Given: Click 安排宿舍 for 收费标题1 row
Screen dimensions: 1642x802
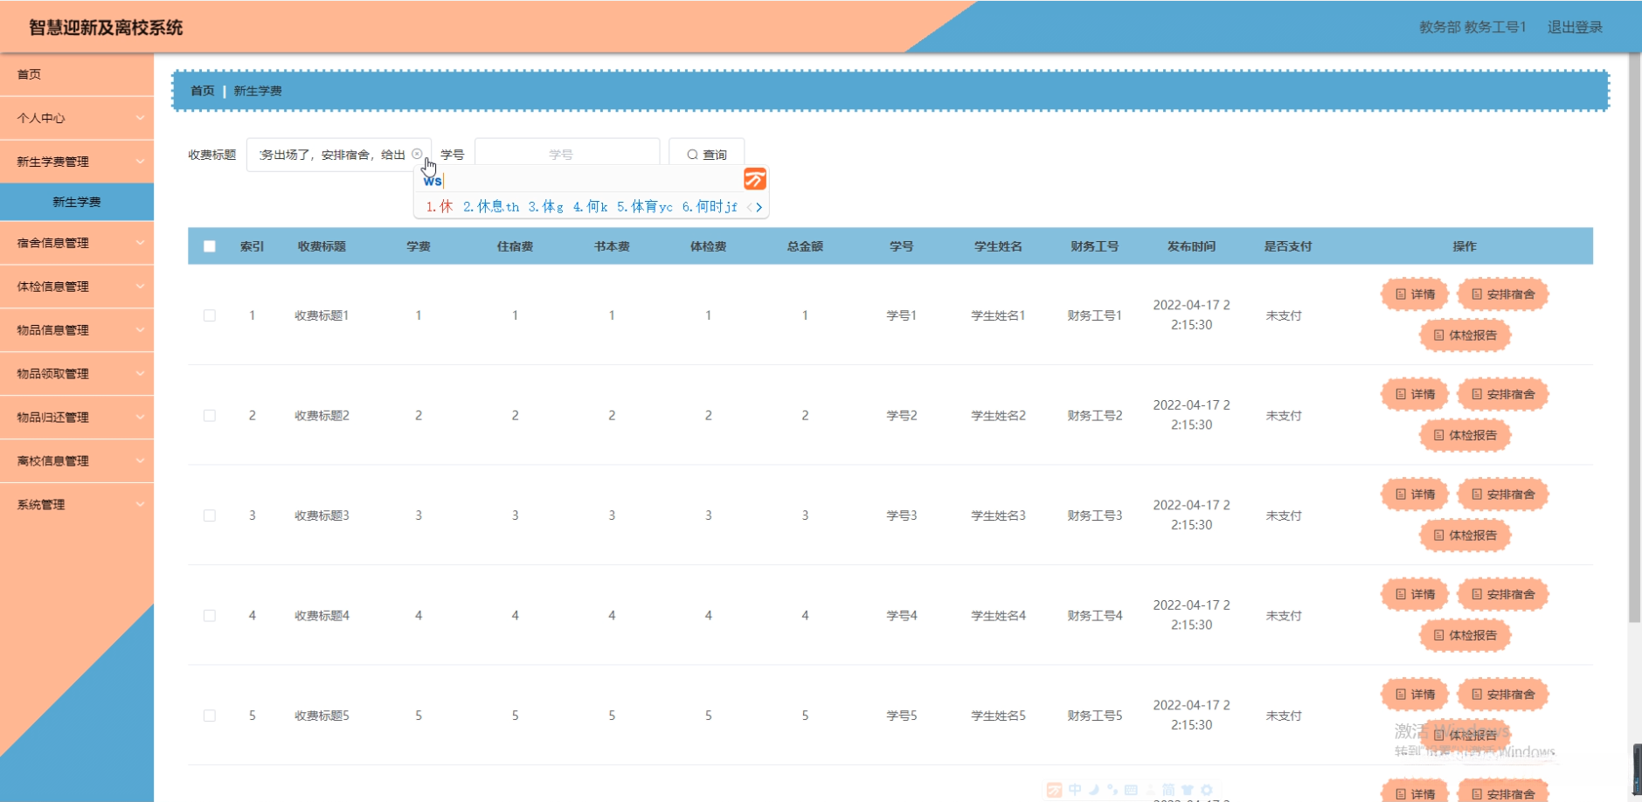Looking at the screenshot, I should click(x=1503, y=294).
